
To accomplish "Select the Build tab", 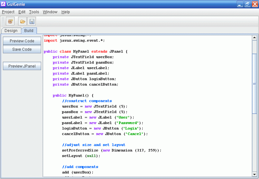I will (29, 31).
